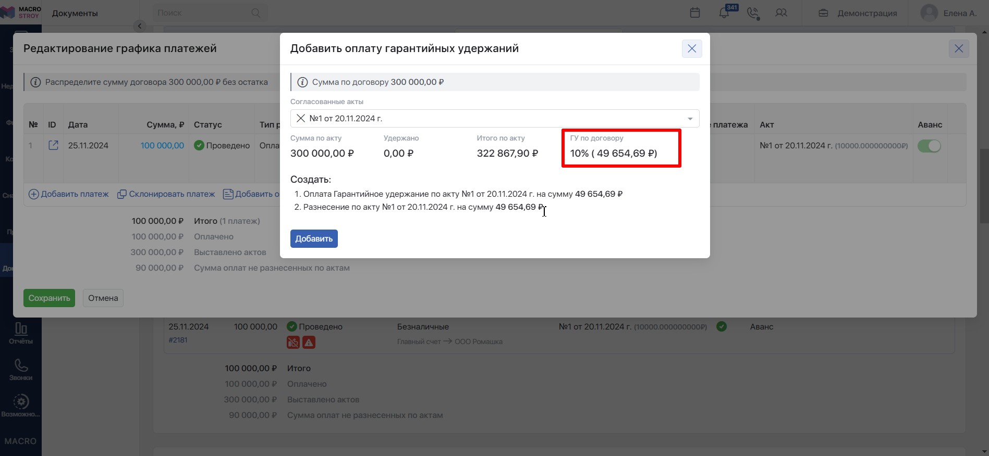The width and height of the screenshot is (989, 456).
Task: Click the Поиск search field
Action: point(210,13)
